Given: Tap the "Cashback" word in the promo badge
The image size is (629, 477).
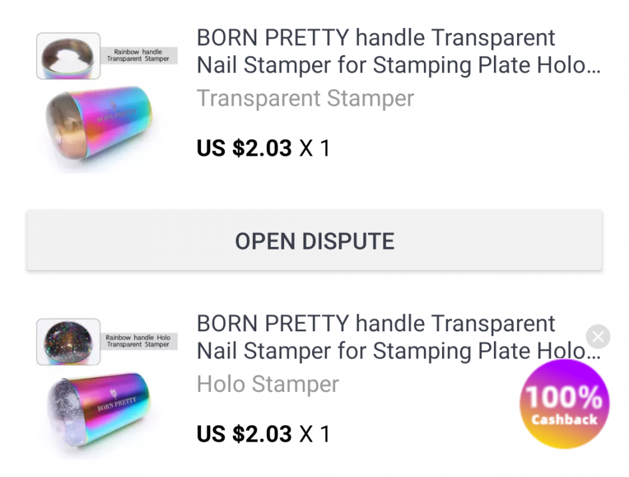Looking at the screenshot, I should tap(564, 420).
